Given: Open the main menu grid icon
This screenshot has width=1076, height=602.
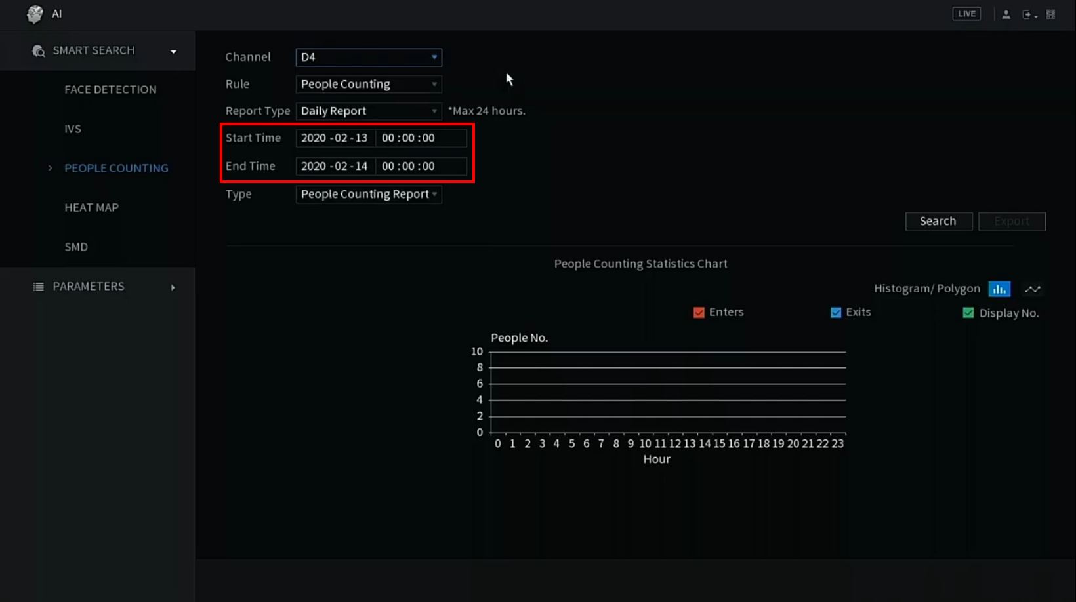Looking at the screenshot, I should click(1050, 14).
